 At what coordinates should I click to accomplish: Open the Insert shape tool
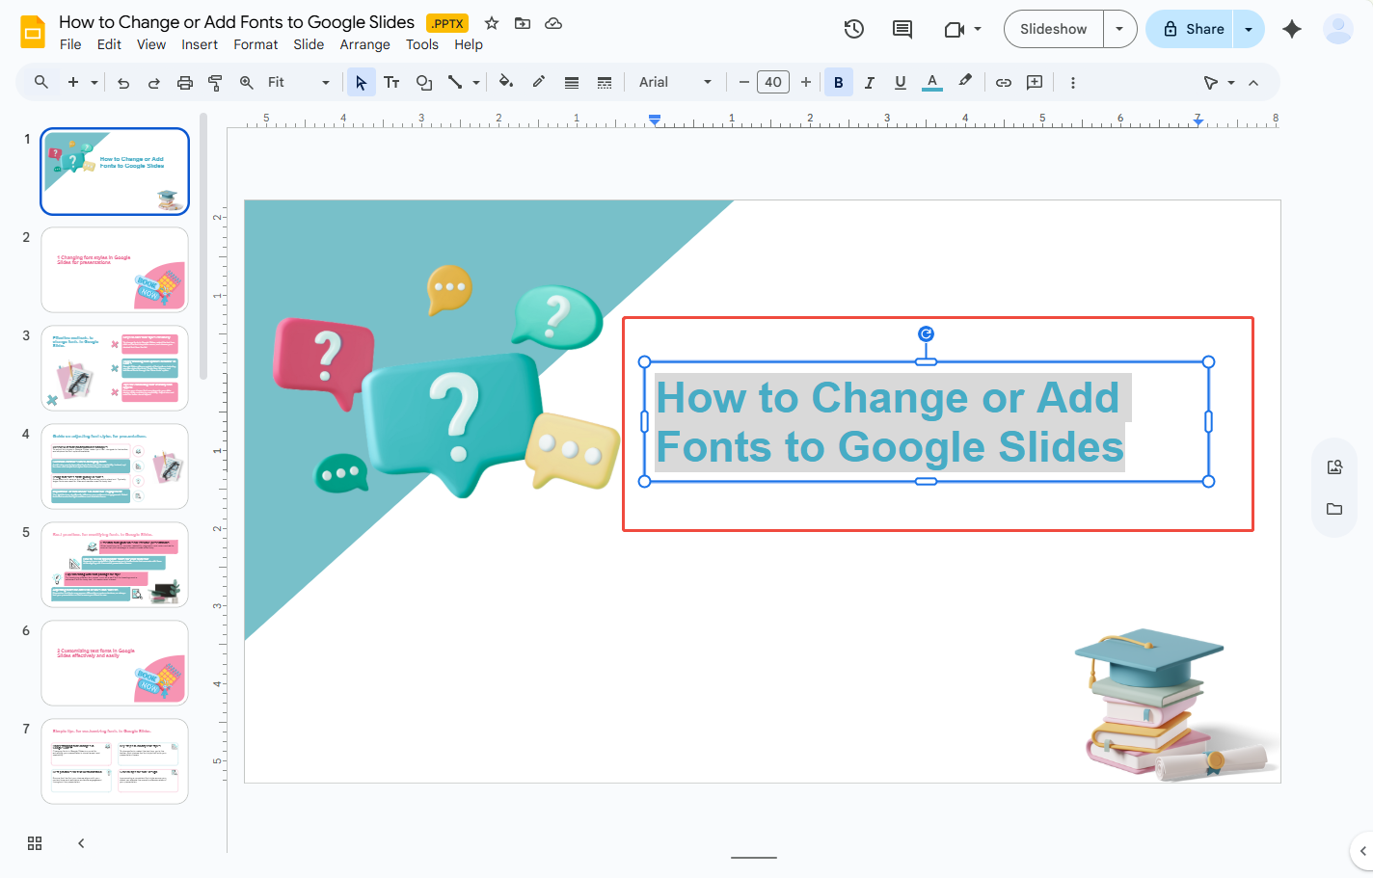tap(424, 82)
